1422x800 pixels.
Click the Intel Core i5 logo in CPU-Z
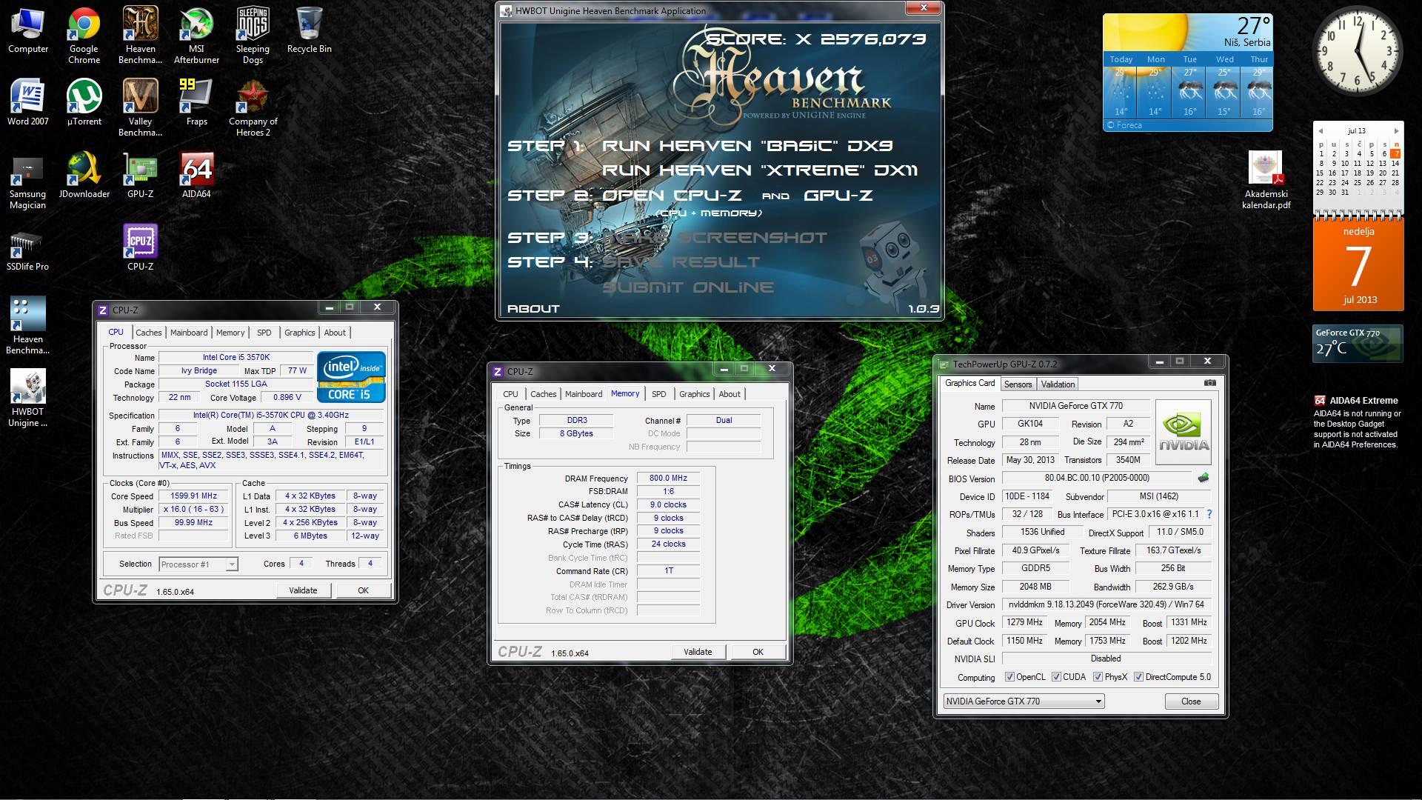(351, 377)
